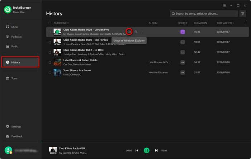Open more options for #608 track

142,32
